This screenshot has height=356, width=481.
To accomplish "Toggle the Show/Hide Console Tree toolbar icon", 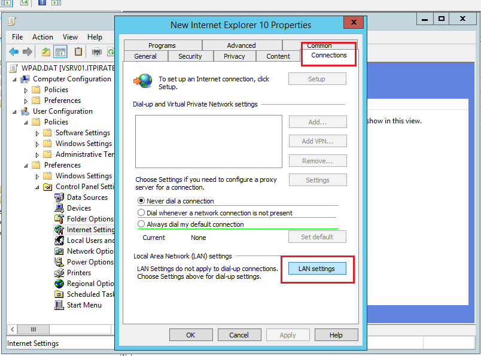I will tap(60, 51).
